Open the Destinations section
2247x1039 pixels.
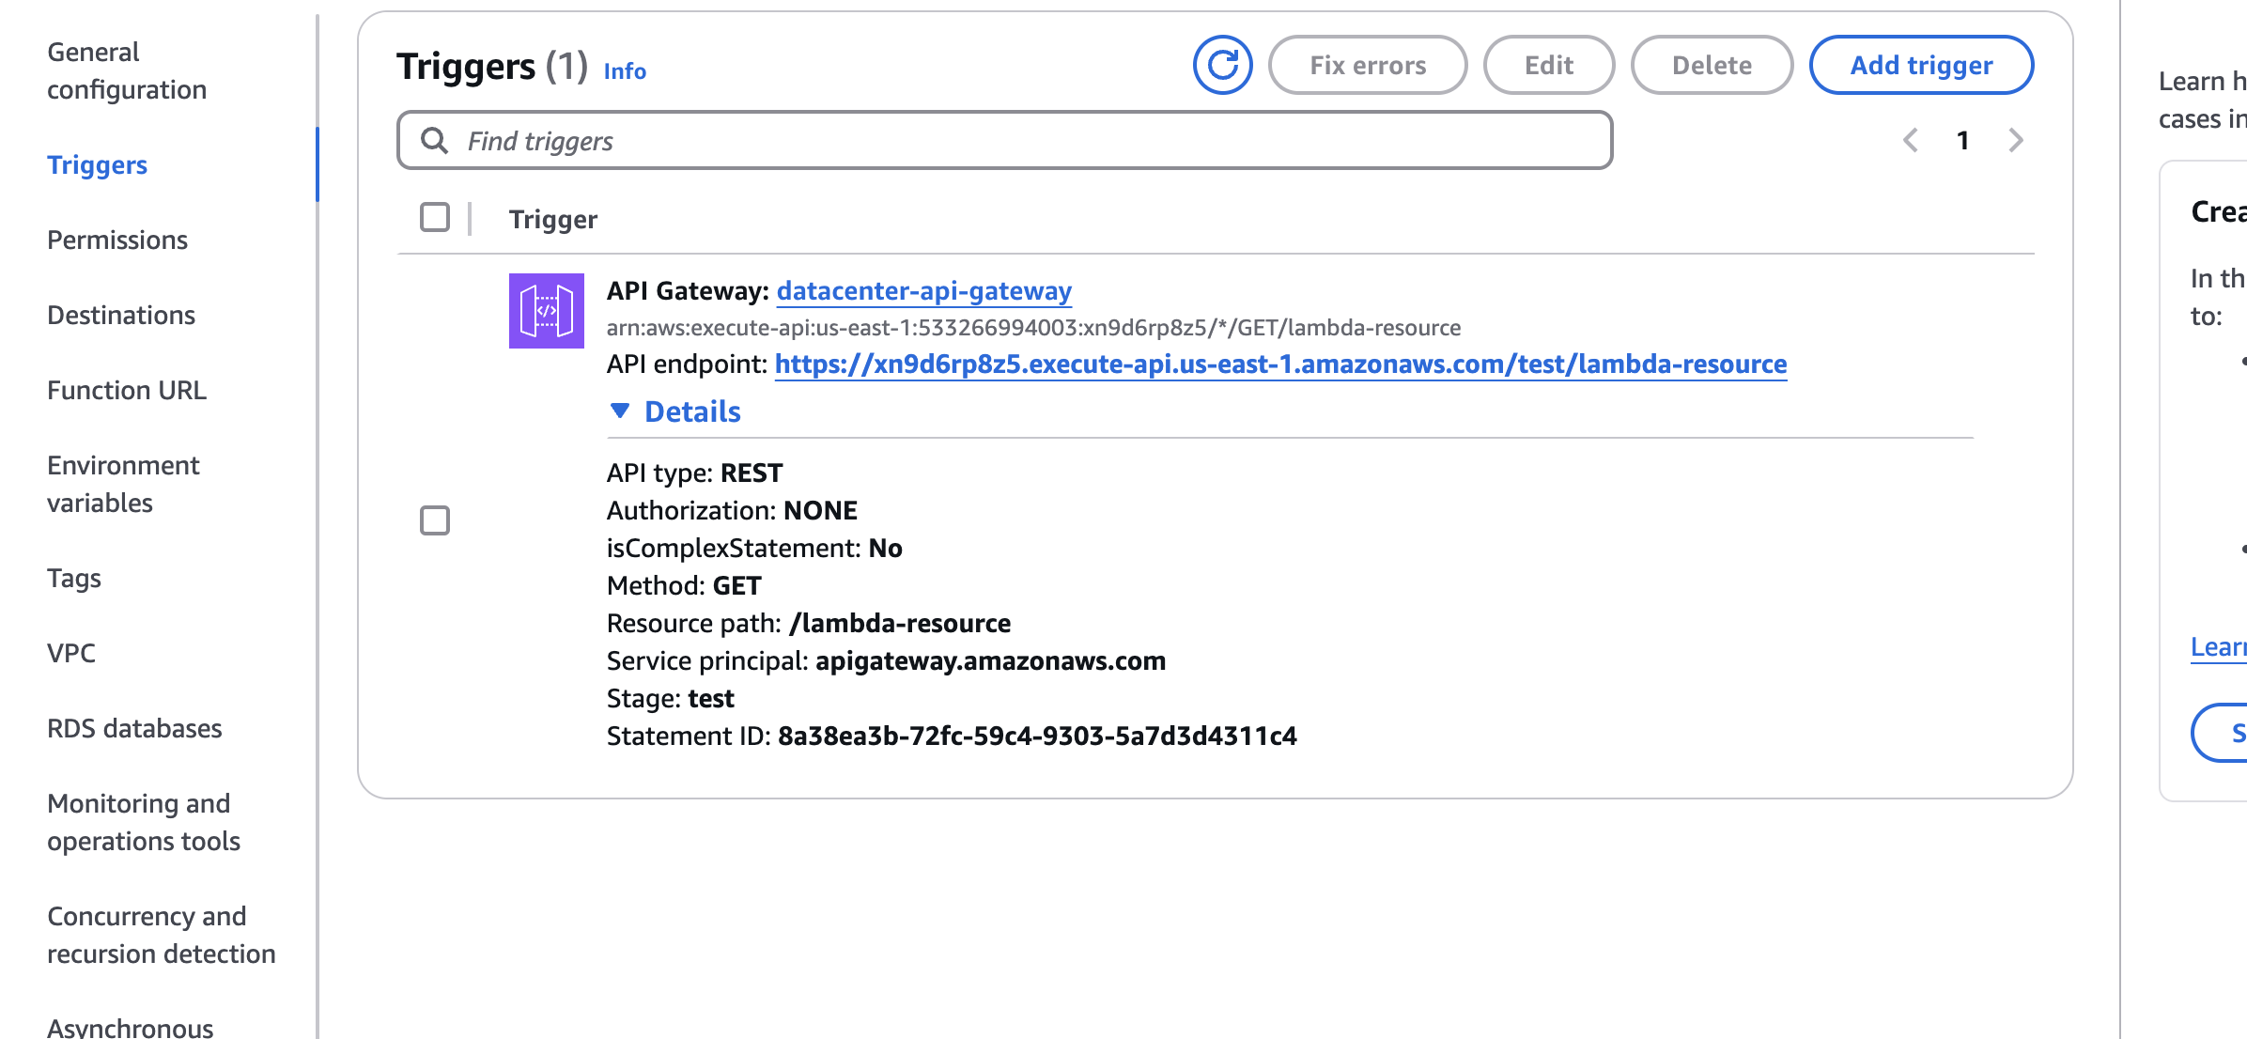[121, 315]
